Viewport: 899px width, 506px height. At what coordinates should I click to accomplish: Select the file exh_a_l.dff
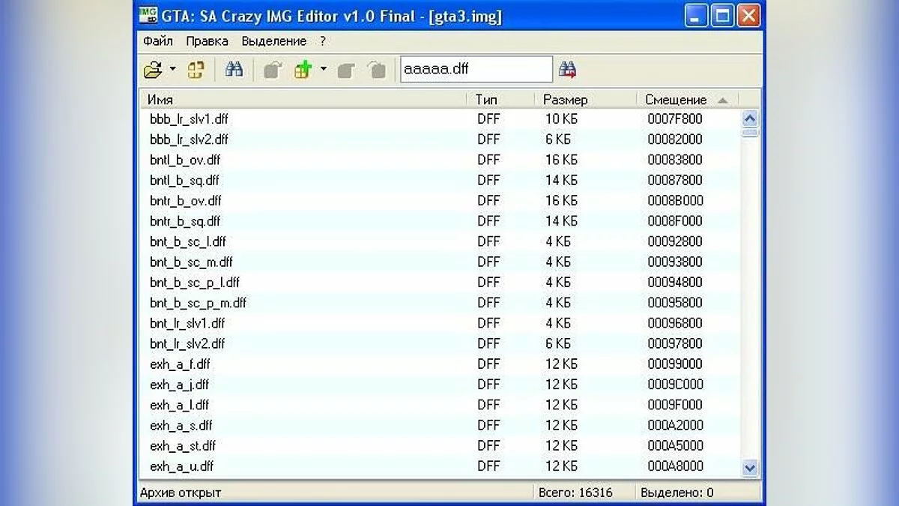(179, 405)
